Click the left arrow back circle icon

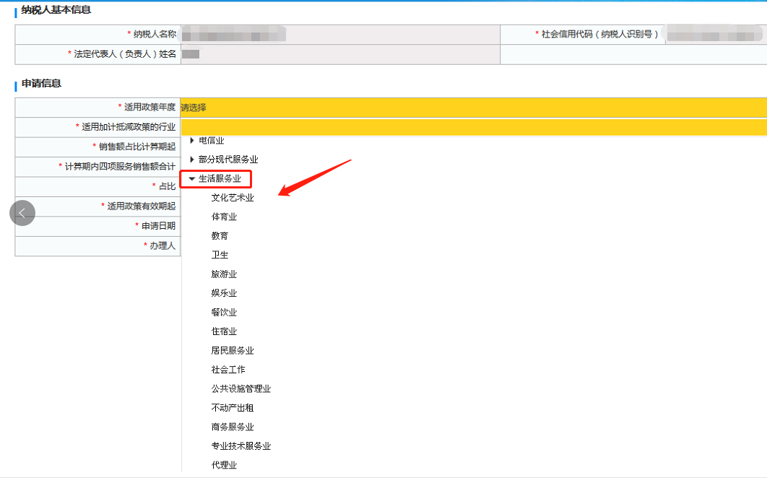click(22, 213)
